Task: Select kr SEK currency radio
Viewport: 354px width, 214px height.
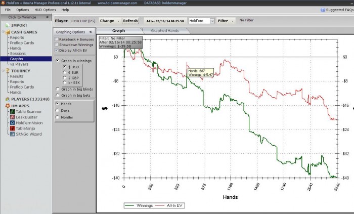Action: point(65,82)
